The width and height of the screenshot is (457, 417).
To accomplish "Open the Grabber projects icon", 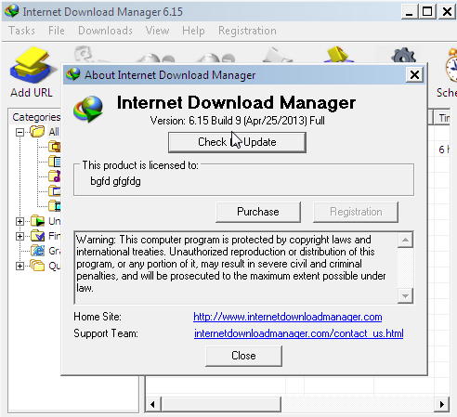I will click(x=37, y=251).
